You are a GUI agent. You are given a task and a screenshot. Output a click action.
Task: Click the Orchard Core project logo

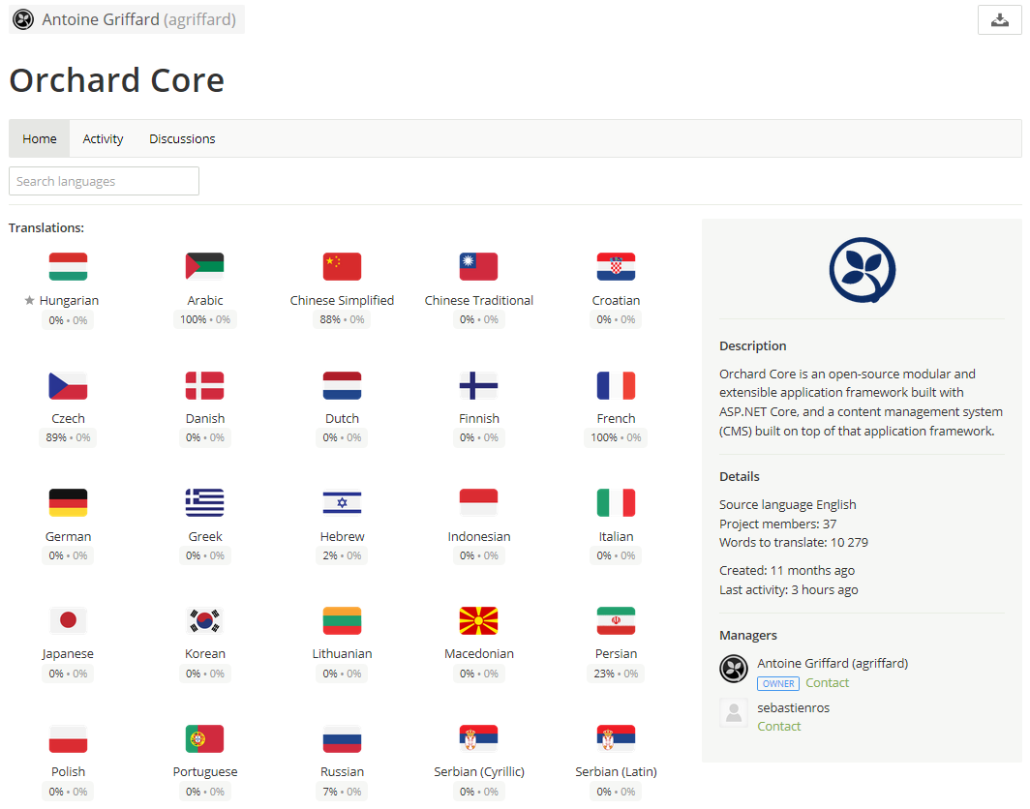coord(862,270)
